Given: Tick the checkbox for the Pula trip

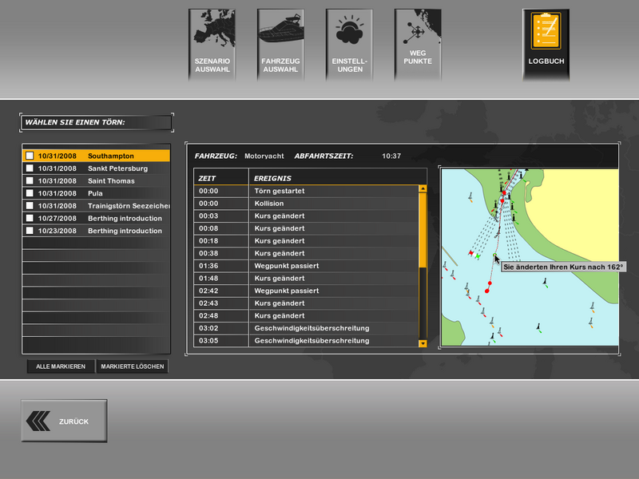Looking at the screenshot, I should 30,193.
